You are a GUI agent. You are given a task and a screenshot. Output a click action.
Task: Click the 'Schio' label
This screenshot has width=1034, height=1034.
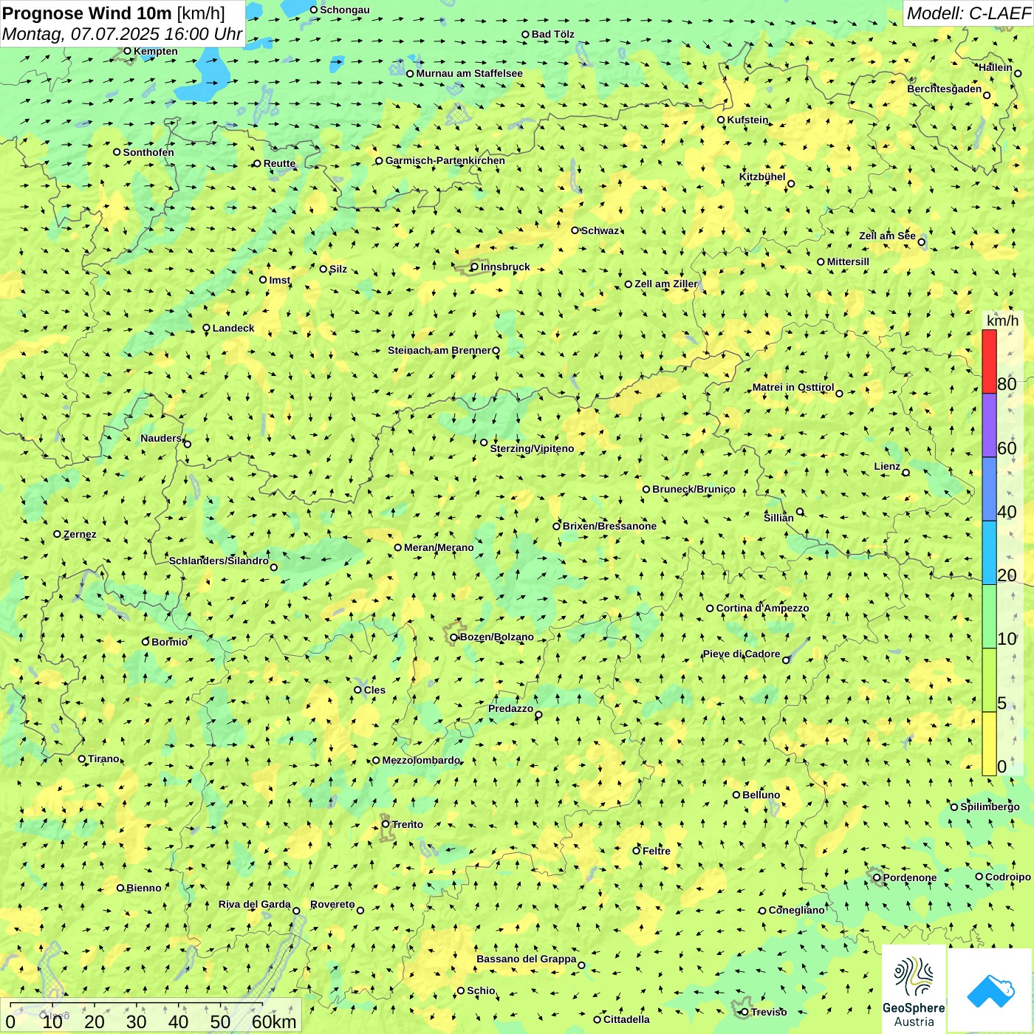[481, 990]
